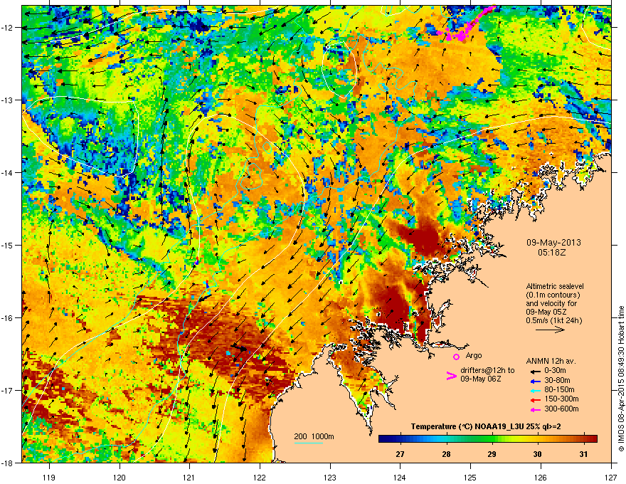This screenshot has height=484, width=626.
Task: Click the red 150-300m arrow legend symbol
Action: [x=536, y=400]
